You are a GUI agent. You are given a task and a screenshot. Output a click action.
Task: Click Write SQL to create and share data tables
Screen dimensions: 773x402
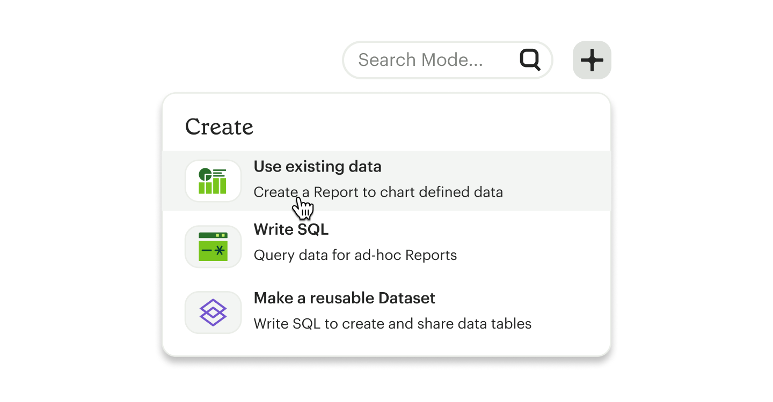tap(392, 324)
